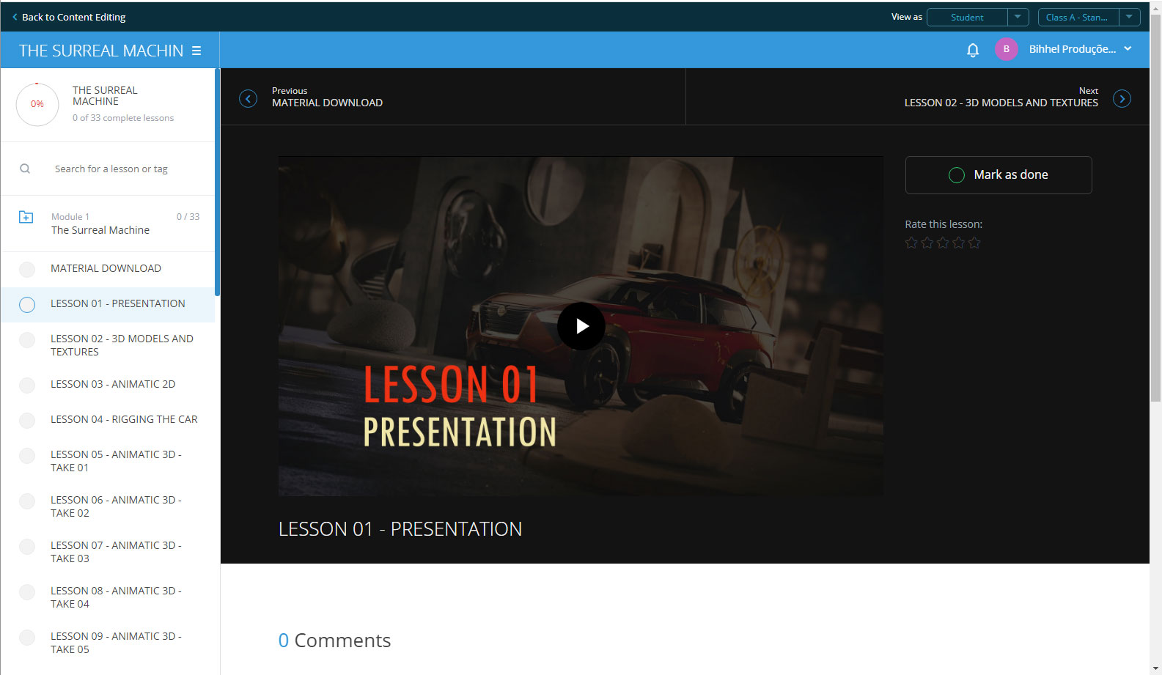Click the lesson search input field
This screenshot has height=675, width=1162.
[x=125, y=169]
